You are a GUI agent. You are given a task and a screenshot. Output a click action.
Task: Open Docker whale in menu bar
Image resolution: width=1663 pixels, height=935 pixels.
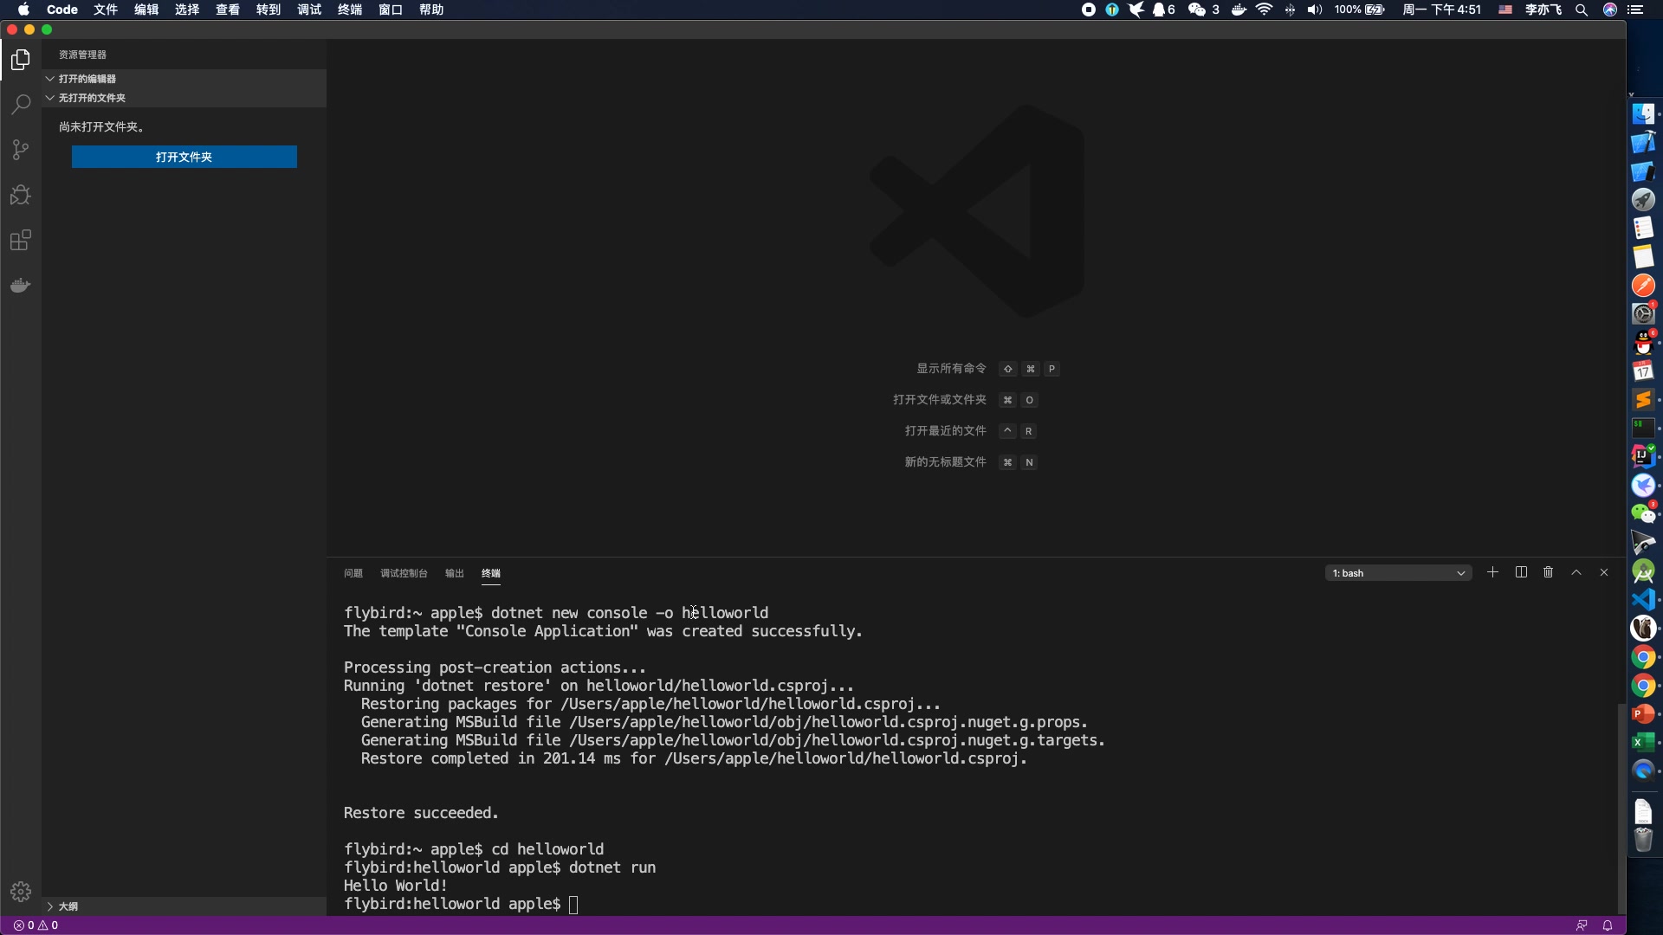tap(1239, 10)
